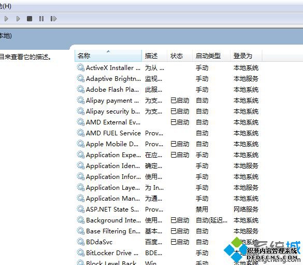The width and height of the screenshot is (303, 265).
Task: Click the Restart Service toolbar icon
Action: tap(53, 19)
